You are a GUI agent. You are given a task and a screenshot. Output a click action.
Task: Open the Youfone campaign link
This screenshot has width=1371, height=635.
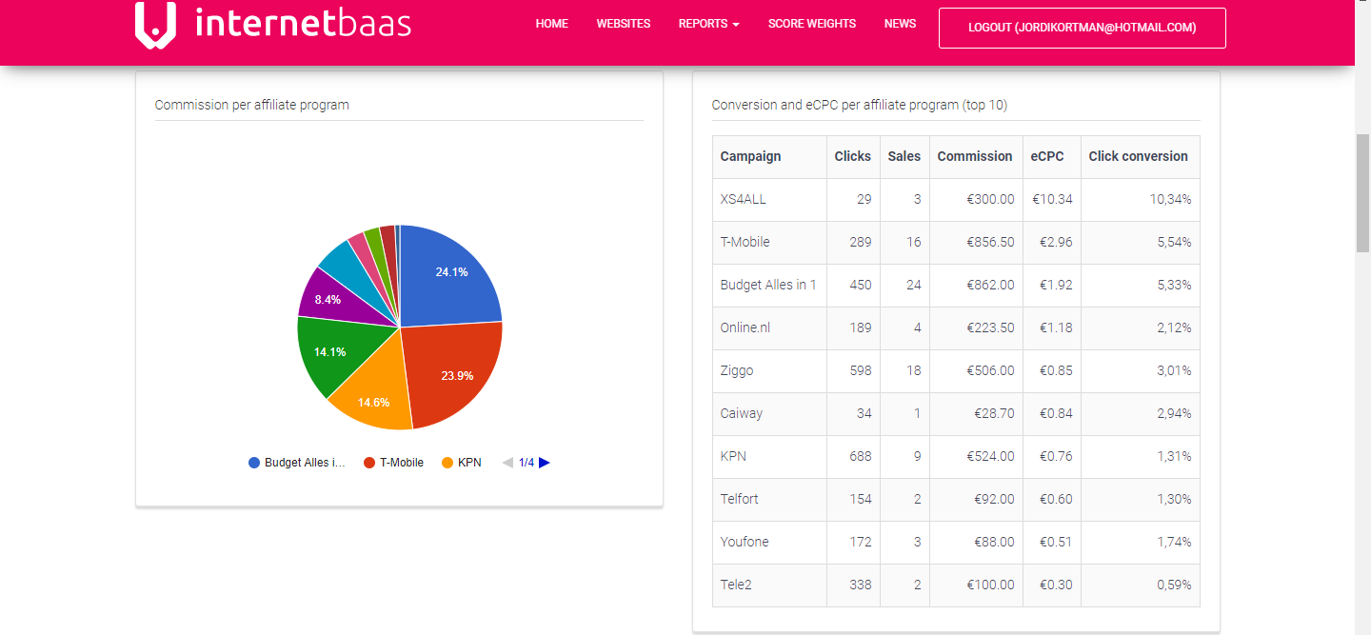(745, 542)
